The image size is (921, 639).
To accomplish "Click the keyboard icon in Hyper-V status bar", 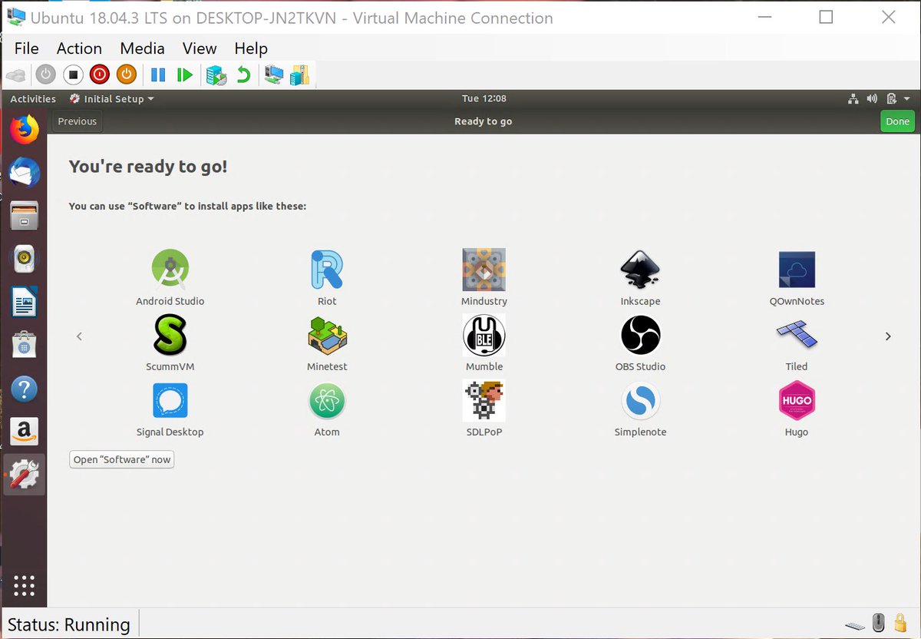I will [x=855, y=625].
